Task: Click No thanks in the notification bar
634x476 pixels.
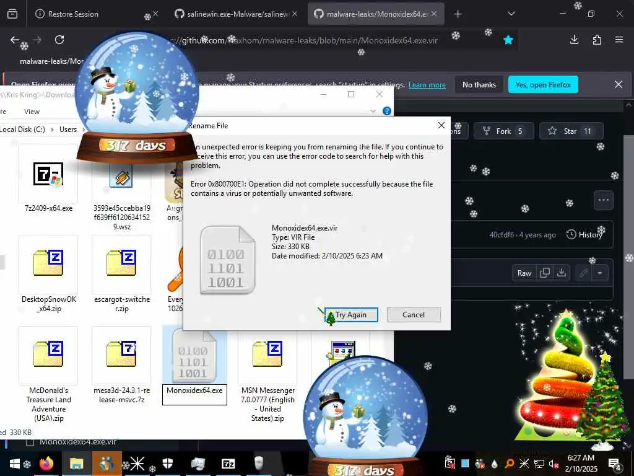Action: pyautogui.click(x=479, y=84)
